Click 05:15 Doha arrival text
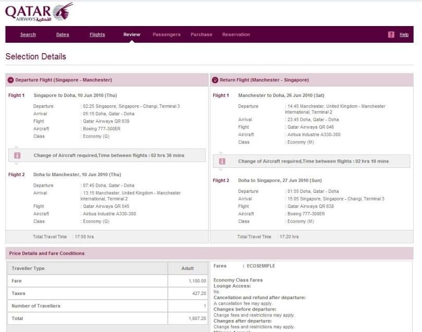Screen dimensions: 422x332 (108, 114)
